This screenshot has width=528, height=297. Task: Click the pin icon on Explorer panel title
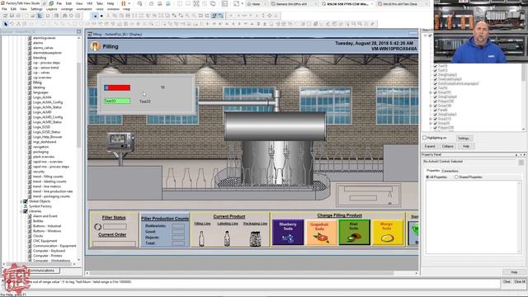(79, 31)
